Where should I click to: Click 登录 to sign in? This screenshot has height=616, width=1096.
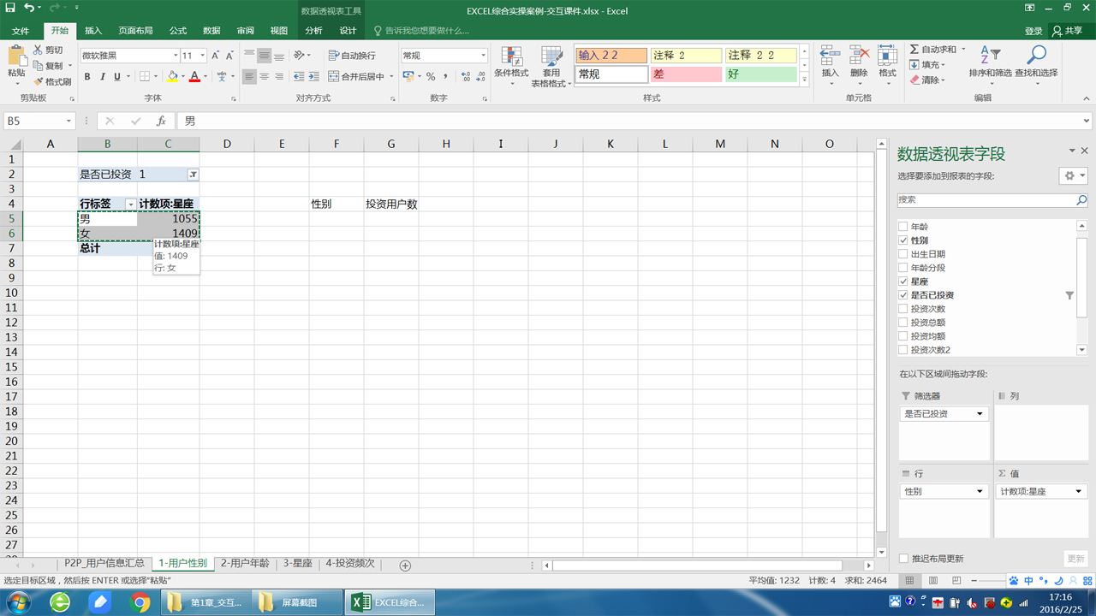tap(1033, 31)
